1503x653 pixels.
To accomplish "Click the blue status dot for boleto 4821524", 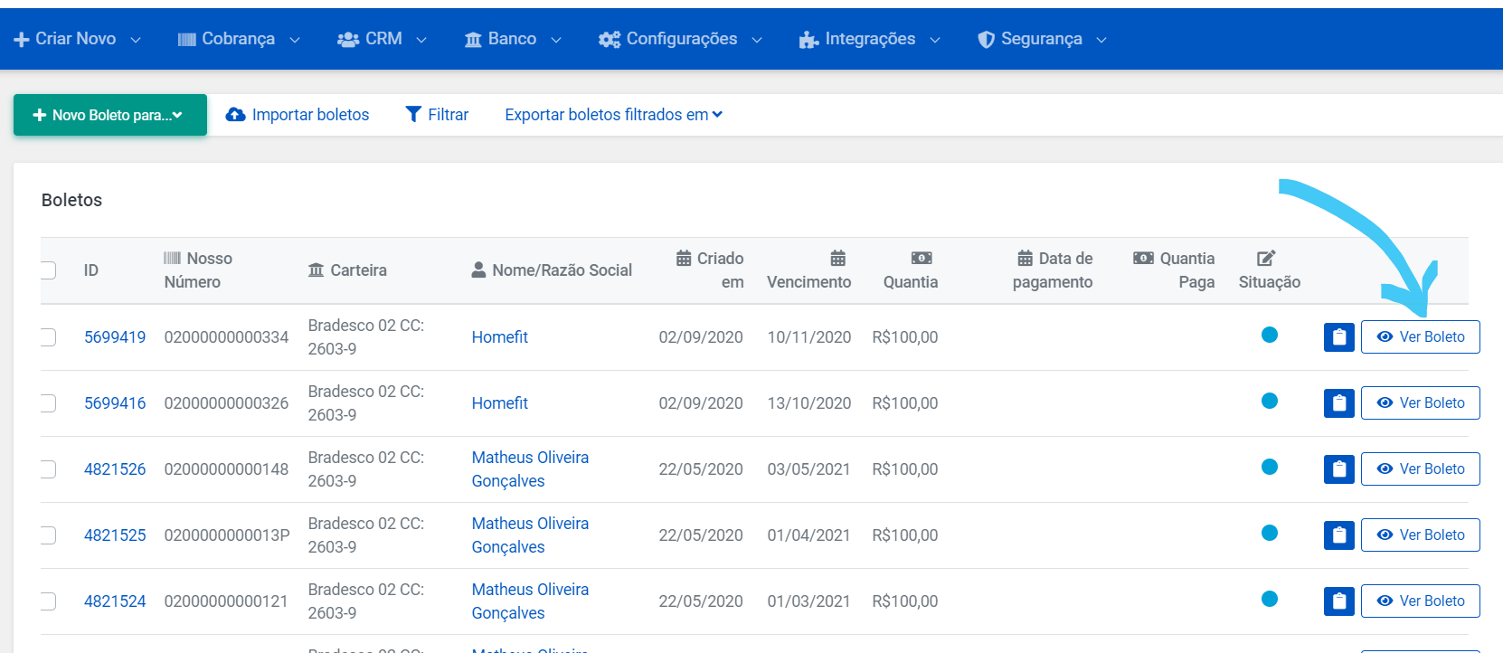I will [x=1270, y=599].
